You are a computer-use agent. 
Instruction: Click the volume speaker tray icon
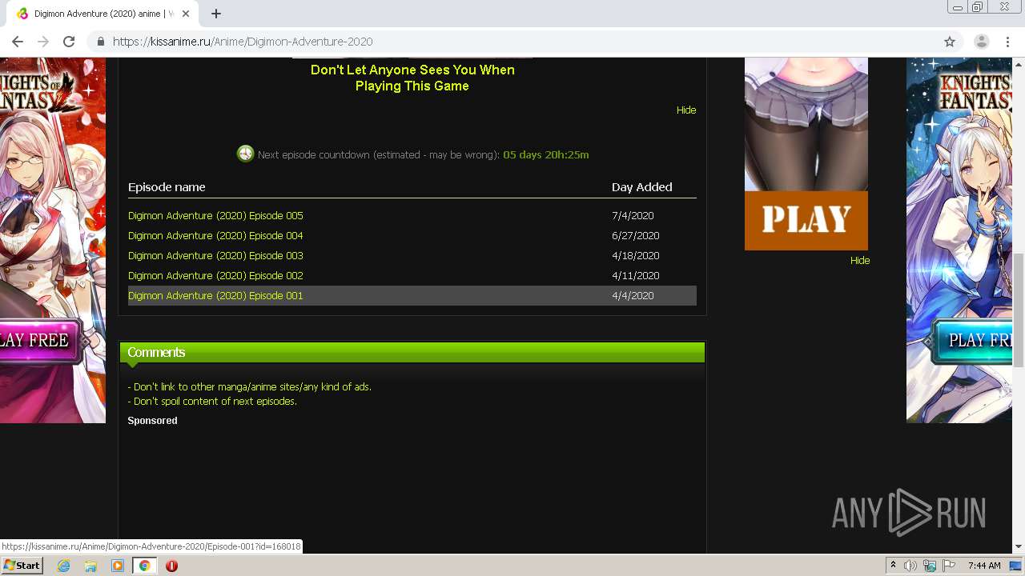910,566
